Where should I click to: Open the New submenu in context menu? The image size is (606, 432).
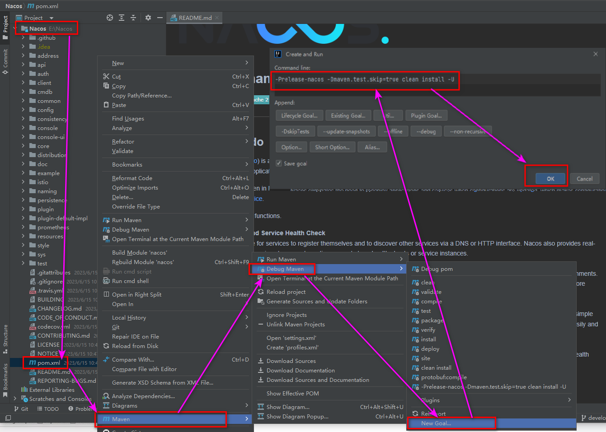point(176,63)
